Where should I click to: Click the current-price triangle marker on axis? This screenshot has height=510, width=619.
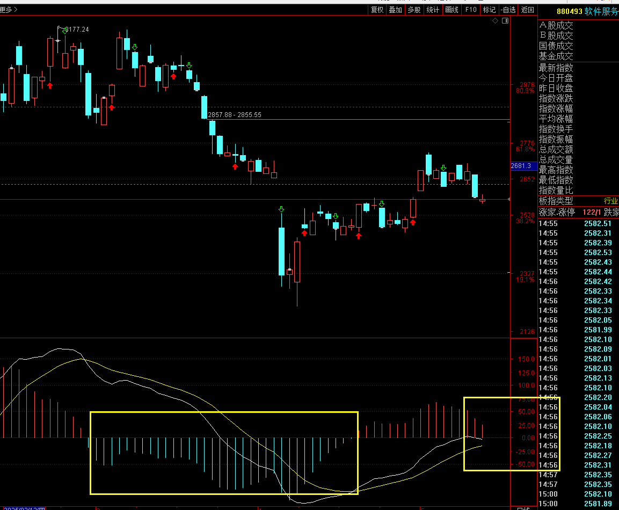coord(509,199)
